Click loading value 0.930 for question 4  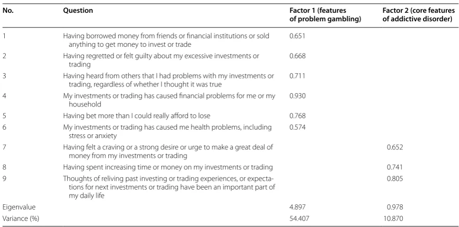297,96
